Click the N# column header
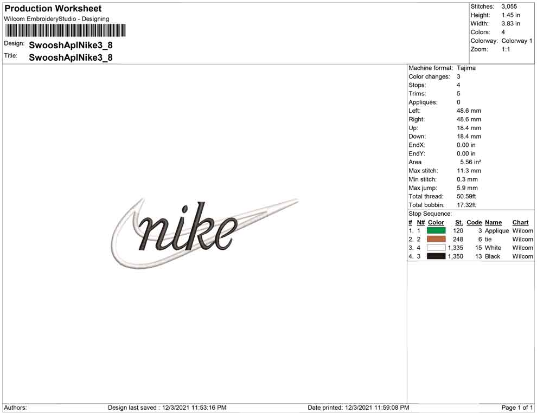The width and height of the screenshot is (537, 413). pyautogui.click(x=421, y=222)
